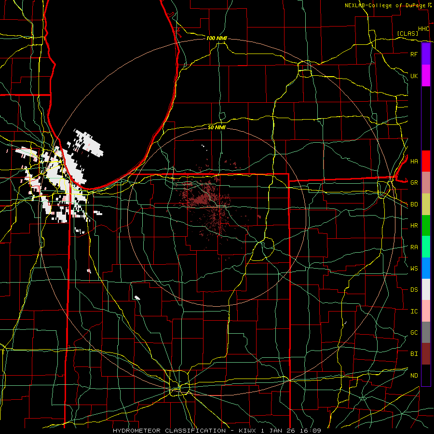The height and width of the screenshot is (434, 434).
Task: Click the 'GR' legend label
Action: point(414,183)
